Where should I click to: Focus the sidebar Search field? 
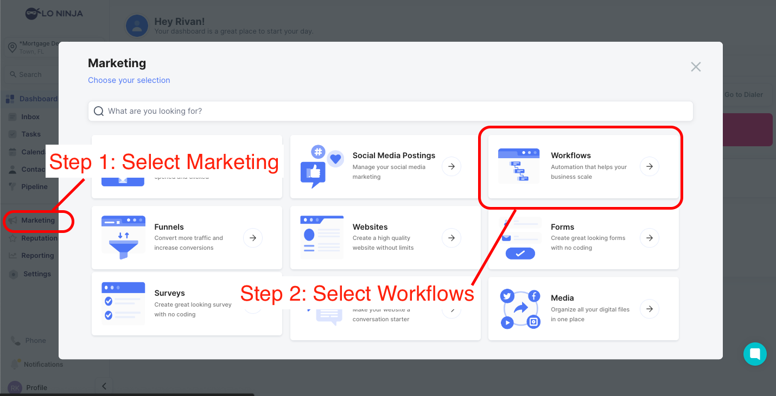pyautogui.click(x=31, y=74)
